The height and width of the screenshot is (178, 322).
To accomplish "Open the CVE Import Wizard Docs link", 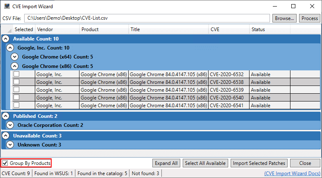I will tap(292, 173).
